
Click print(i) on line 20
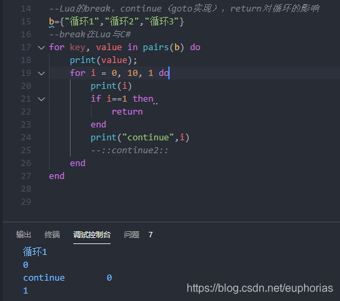tap(111, 86)
